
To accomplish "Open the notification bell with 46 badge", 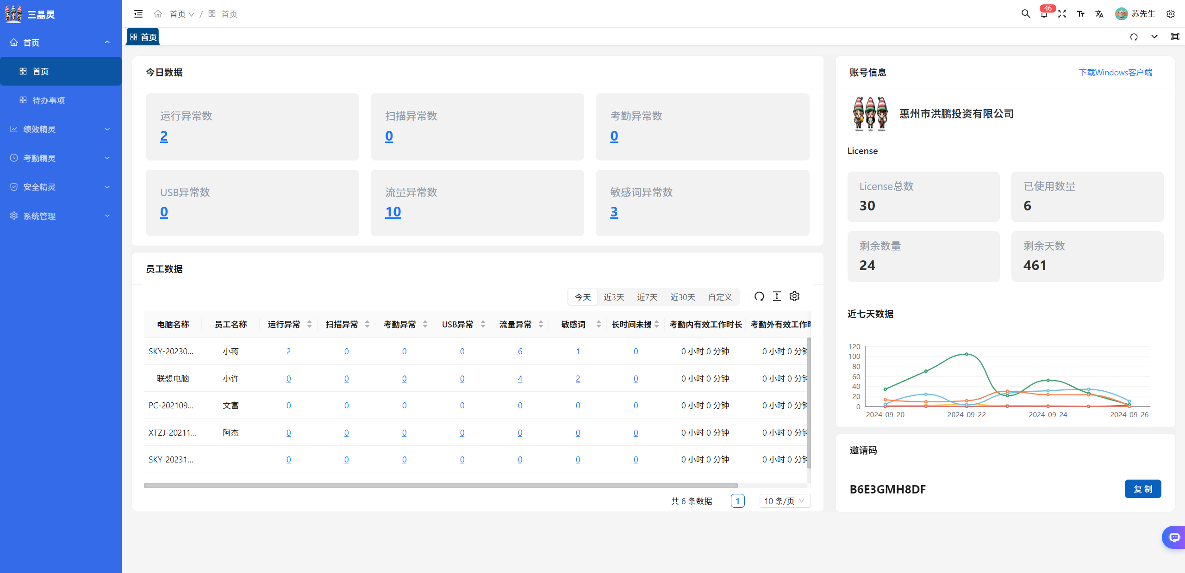I will (1044, 14).
